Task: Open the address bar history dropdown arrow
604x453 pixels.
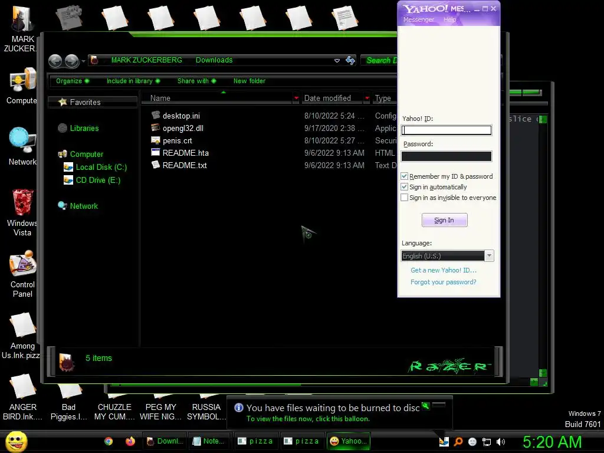Action: tap(337, 61)
